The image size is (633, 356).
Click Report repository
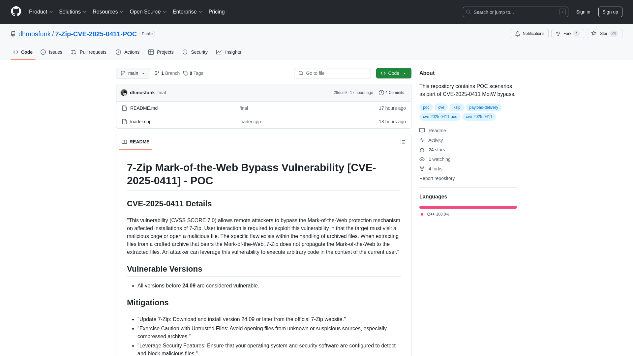(x=437, y=178)
